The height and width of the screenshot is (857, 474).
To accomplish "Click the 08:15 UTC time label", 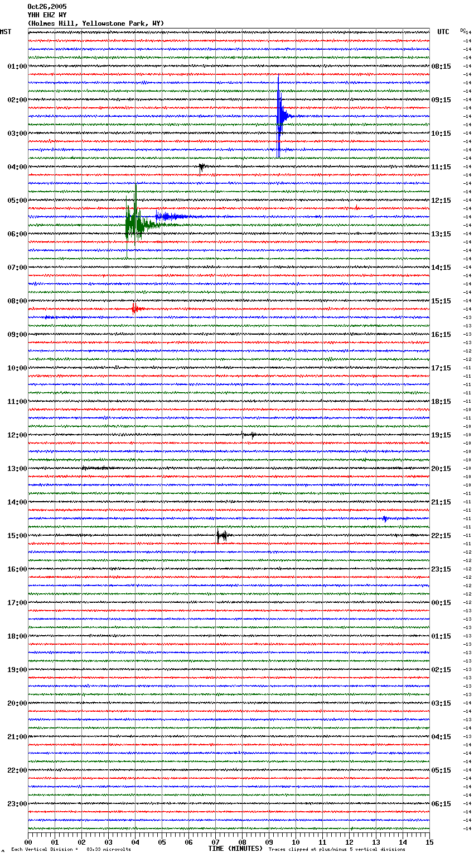I will [x=441, y=66].
